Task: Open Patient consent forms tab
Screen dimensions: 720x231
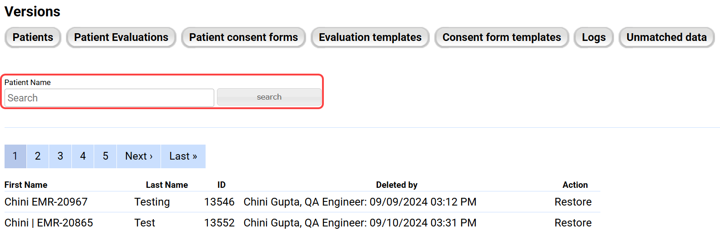Action: 243,37
